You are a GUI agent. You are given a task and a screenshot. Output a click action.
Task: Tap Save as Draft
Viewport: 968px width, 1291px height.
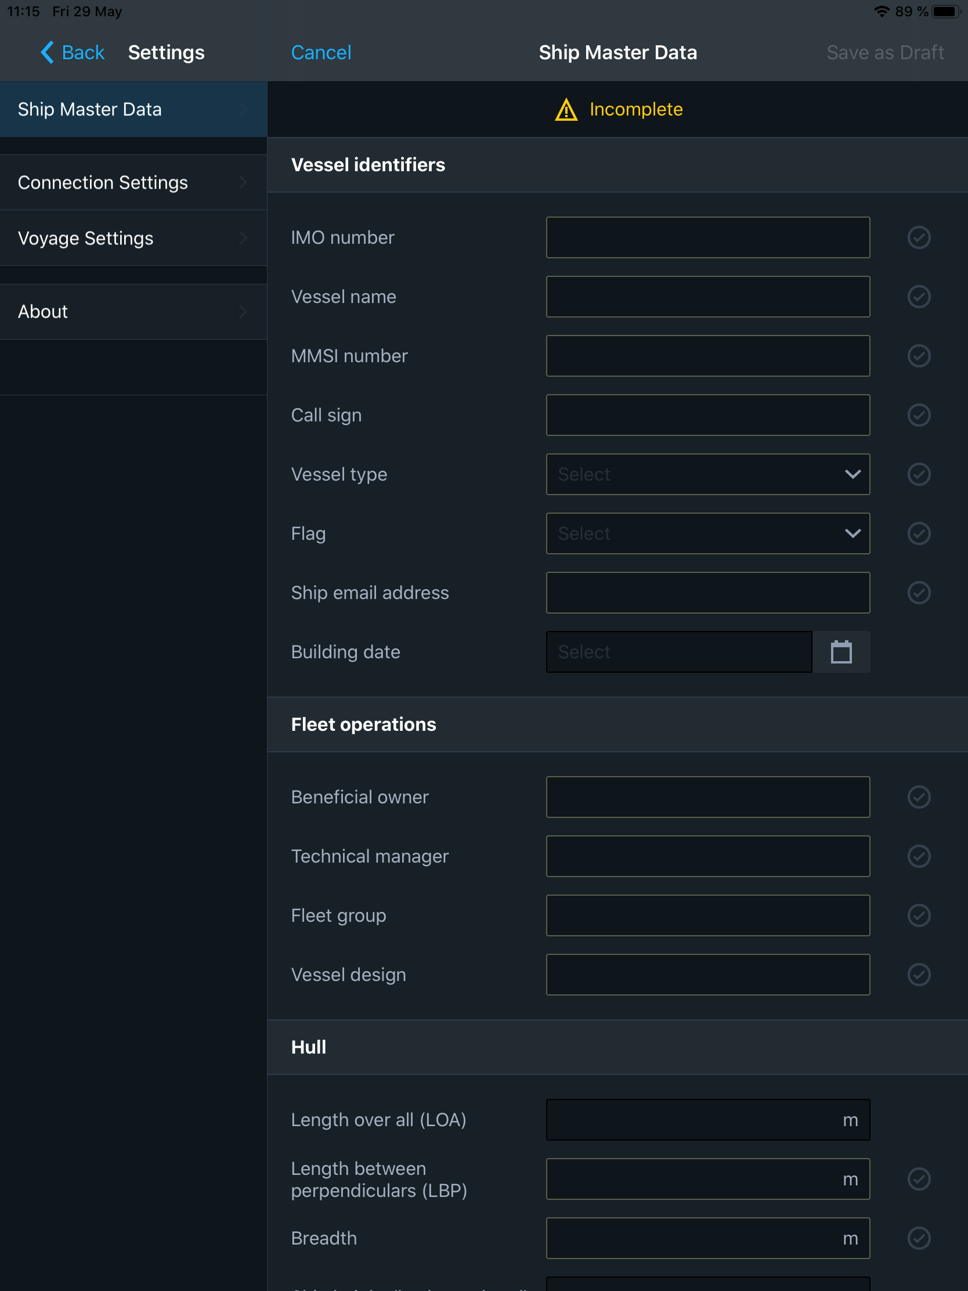point(884,52)
